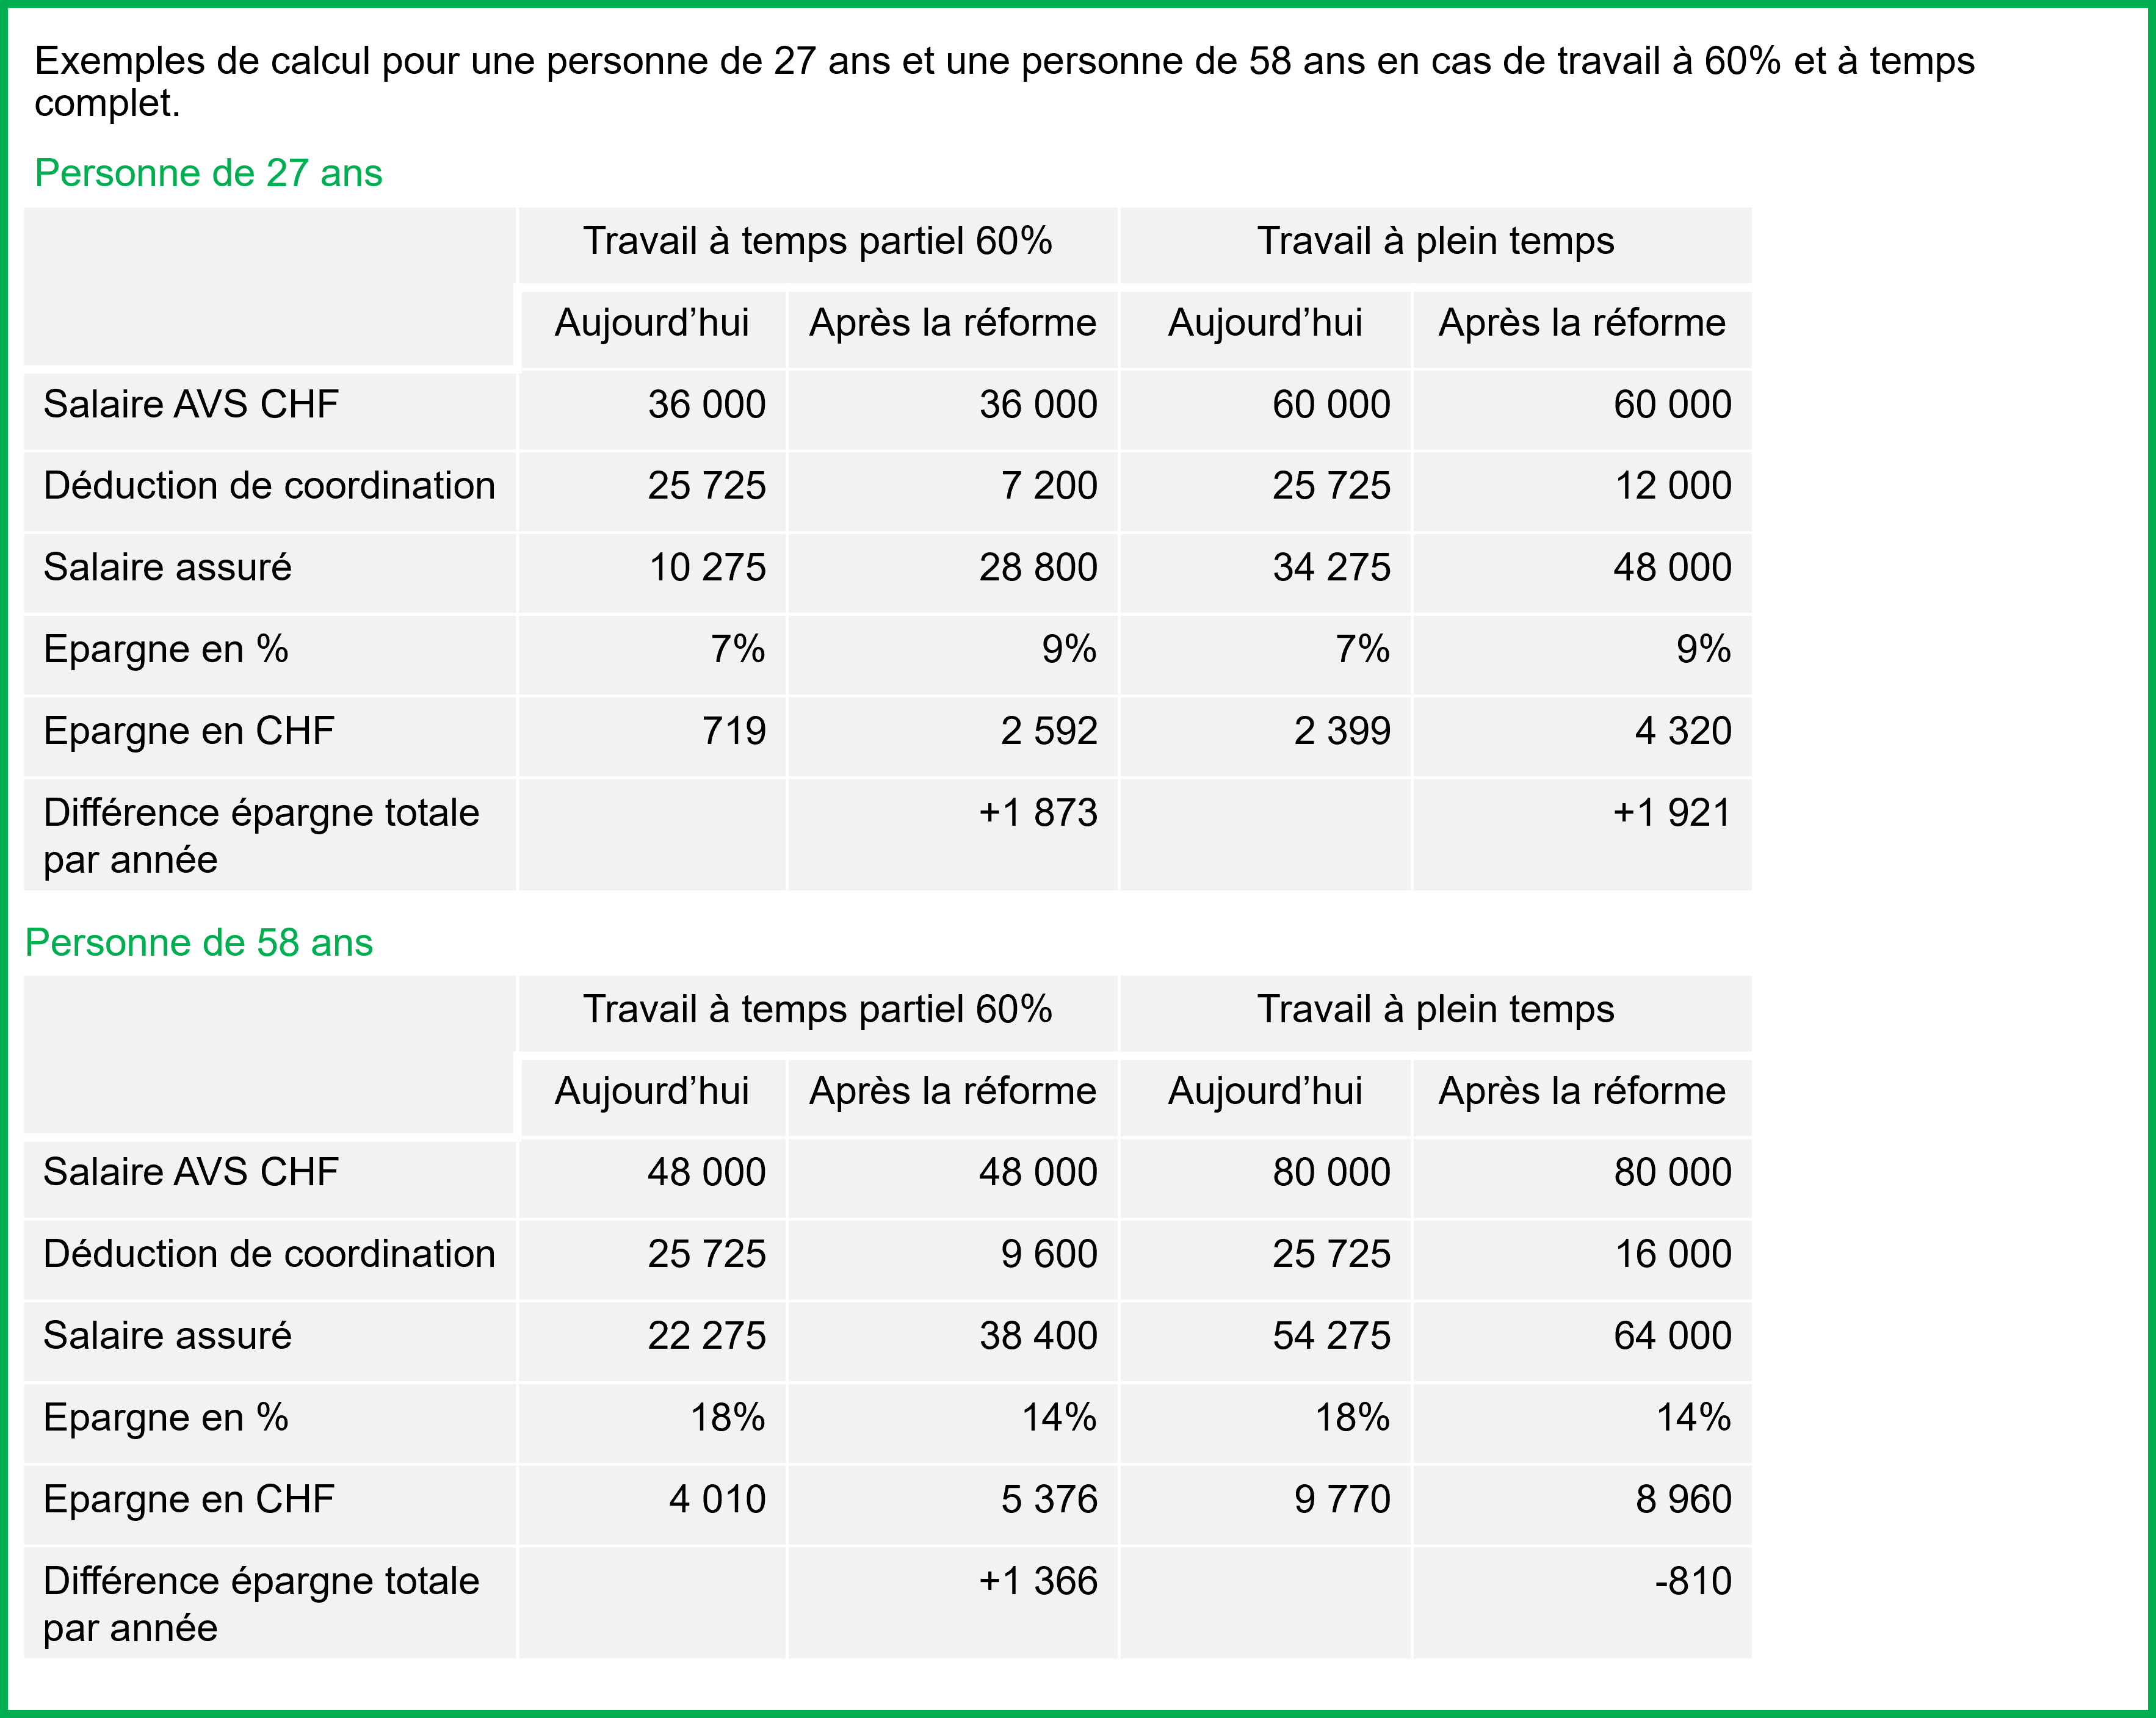Click the '64 000' insured salary value
Screen dimensions: 2156x1718
pyautogui.click(x=1672, y=1335)
